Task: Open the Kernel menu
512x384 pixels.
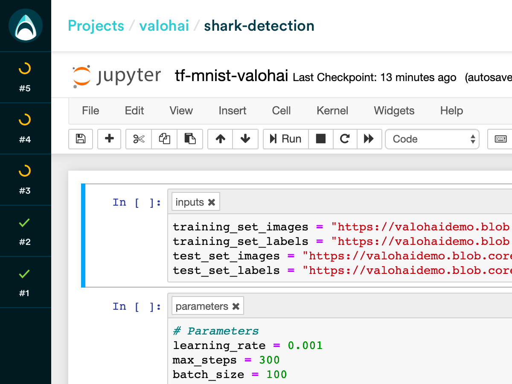Action: pyautogui.click(x=332, y=111)
